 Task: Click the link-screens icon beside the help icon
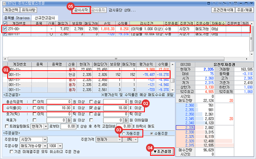tap(225, 4)
